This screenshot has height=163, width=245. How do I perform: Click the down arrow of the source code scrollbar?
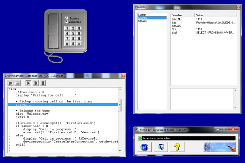pos(120,151)
